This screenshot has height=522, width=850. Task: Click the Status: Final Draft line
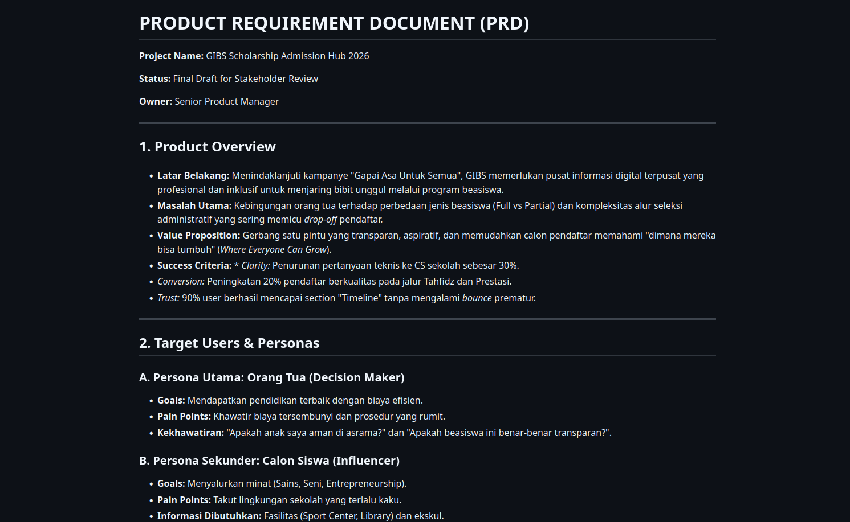(x=229, y=79)
